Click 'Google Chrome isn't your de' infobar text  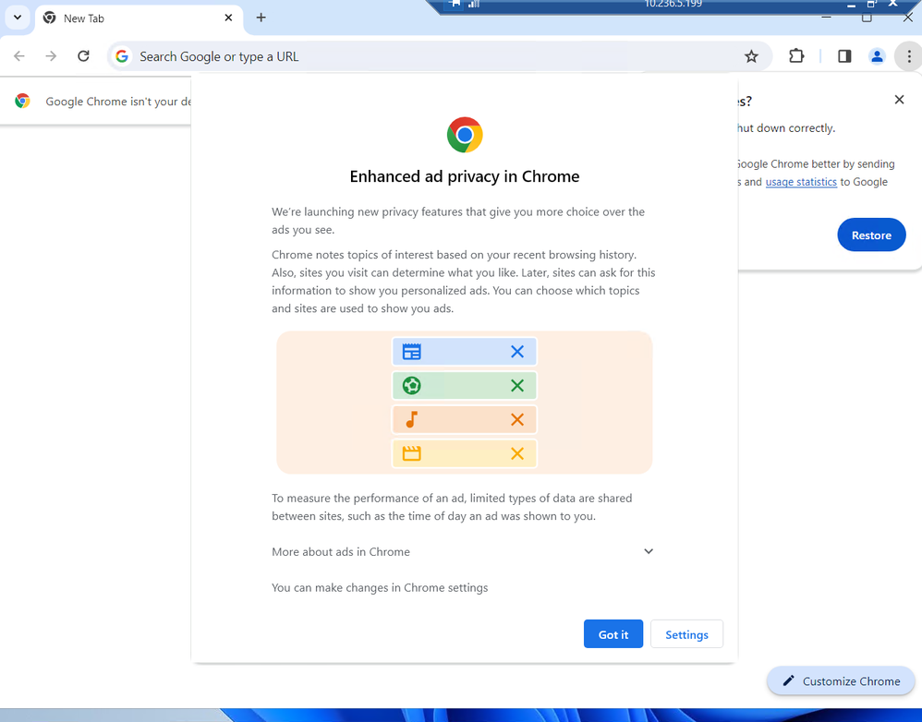tap(118, 102)
